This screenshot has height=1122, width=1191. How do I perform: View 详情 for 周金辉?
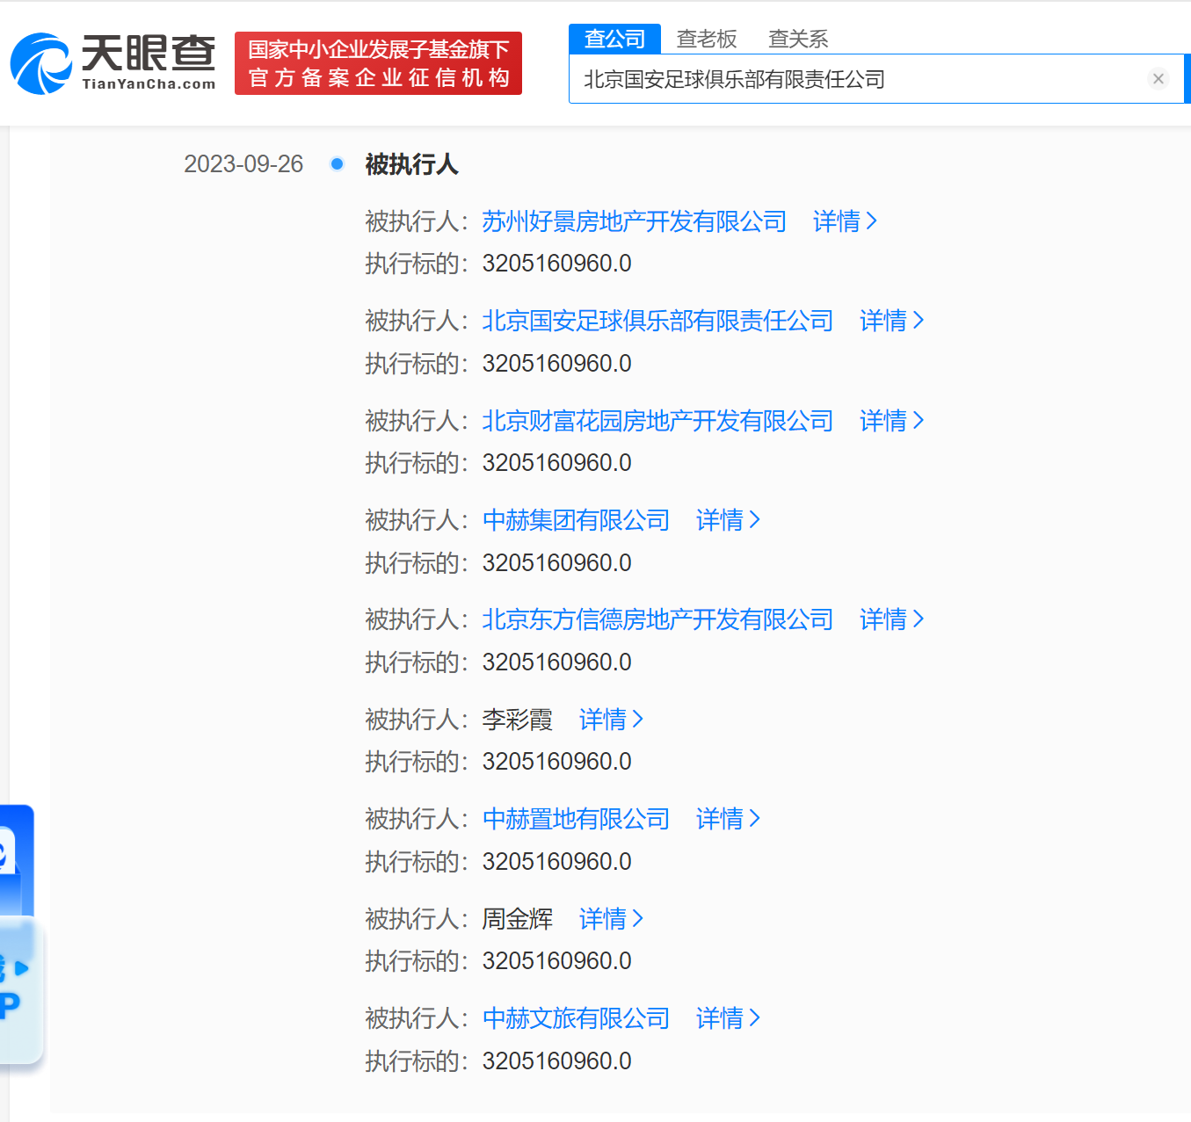click(x=612, y=919)
